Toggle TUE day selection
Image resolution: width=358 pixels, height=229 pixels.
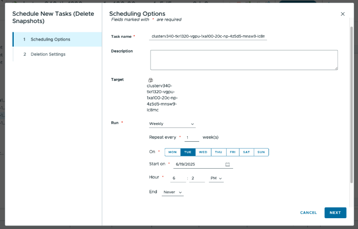click(x=188, y=152)
